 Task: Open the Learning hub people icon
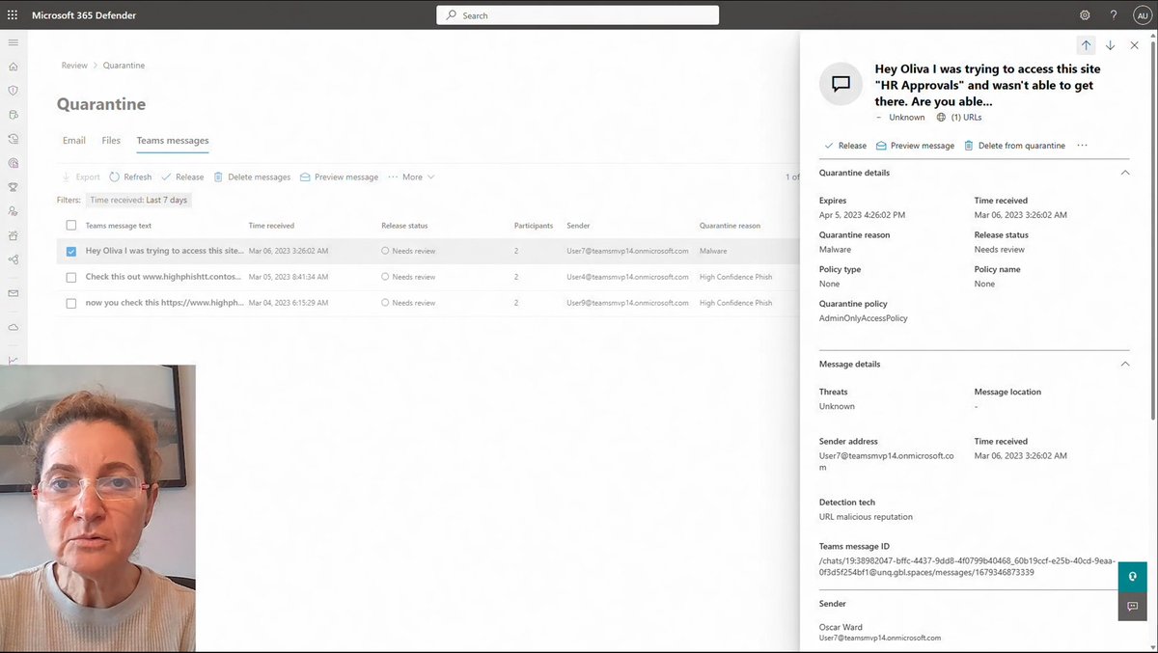(14, 211)
